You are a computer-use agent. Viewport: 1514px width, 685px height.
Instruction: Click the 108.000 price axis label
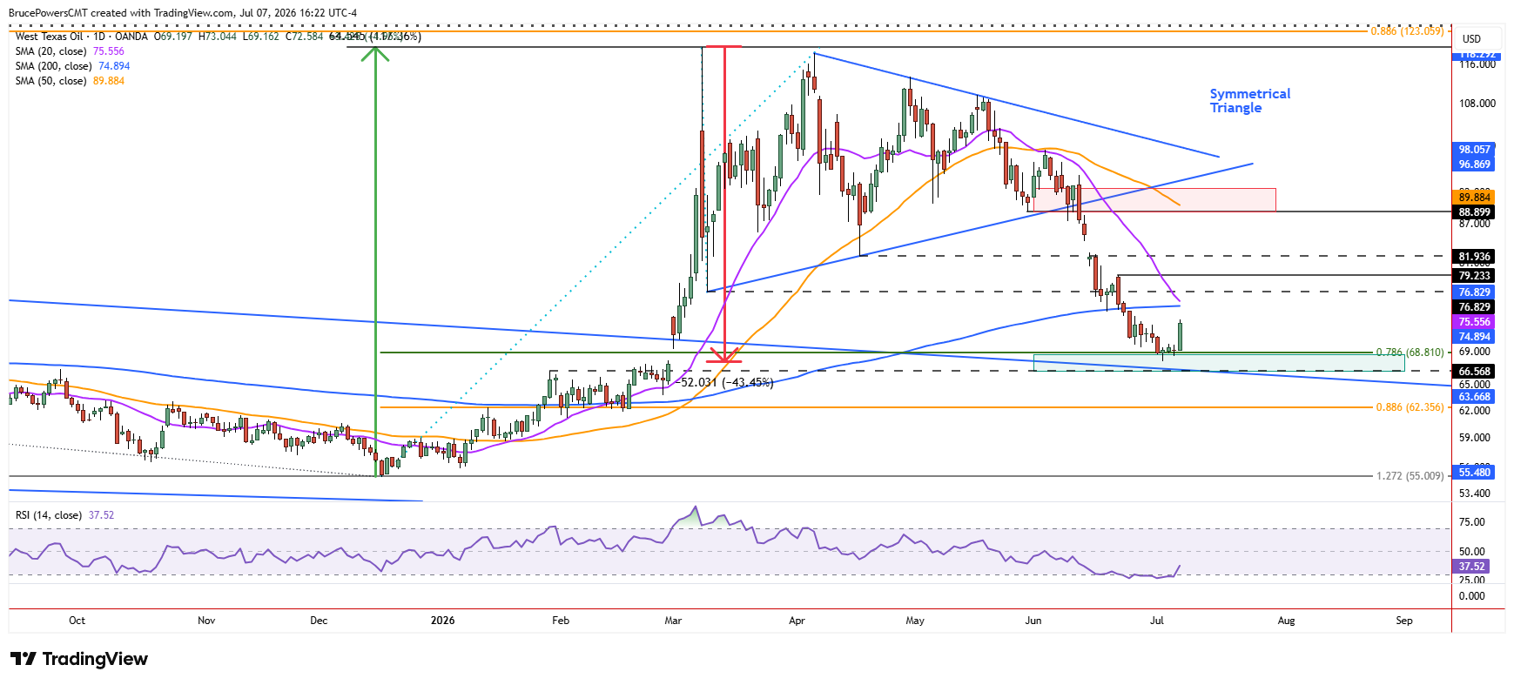click(1477, 104)
